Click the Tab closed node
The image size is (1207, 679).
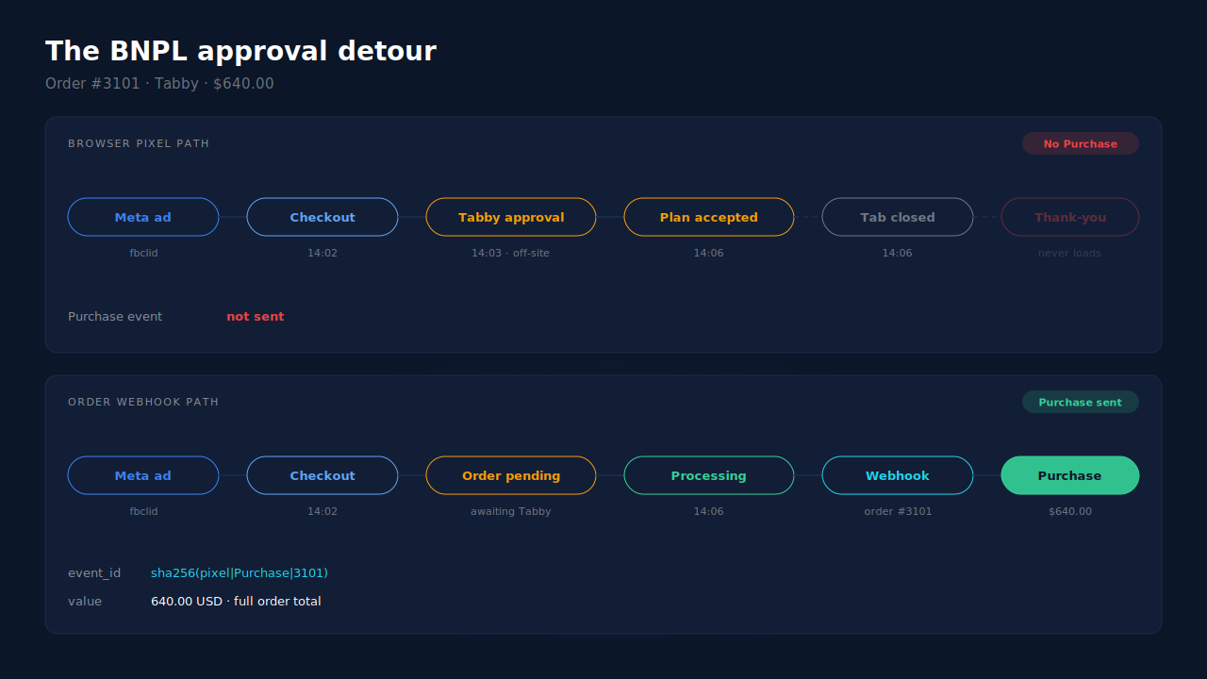coord(898,217)
